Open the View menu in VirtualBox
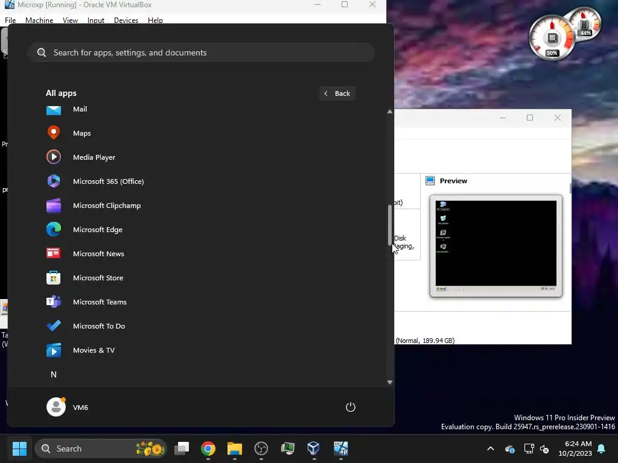Viewport: 618px width, 463px height. pos(70,20)
